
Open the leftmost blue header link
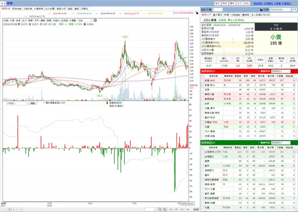(x=258, y=3)
